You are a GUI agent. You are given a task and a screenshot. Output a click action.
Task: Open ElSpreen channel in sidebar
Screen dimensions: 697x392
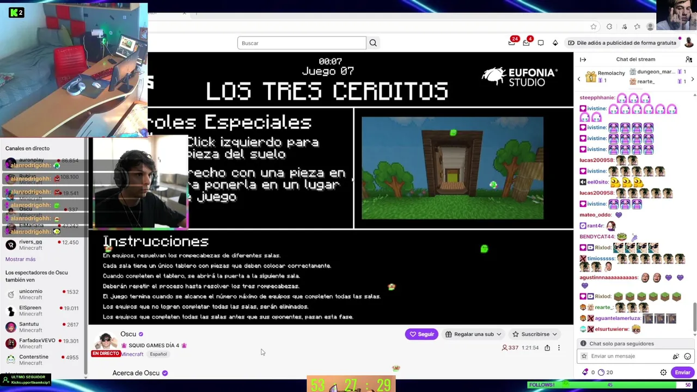pyautogui.click(x=42, y=311)
